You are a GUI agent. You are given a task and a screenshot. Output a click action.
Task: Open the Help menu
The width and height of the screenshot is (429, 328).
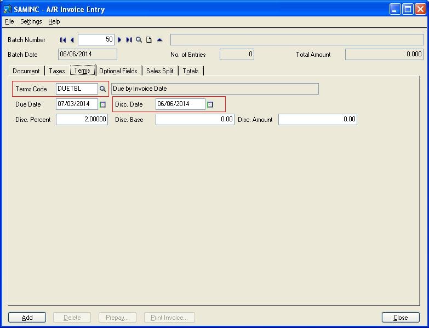(x=54, y=21)
